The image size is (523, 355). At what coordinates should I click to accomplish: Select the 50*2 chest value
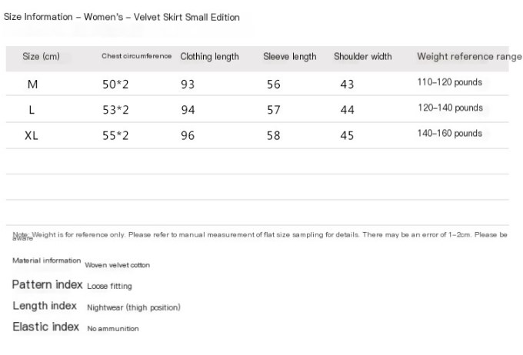pos(115,85)
